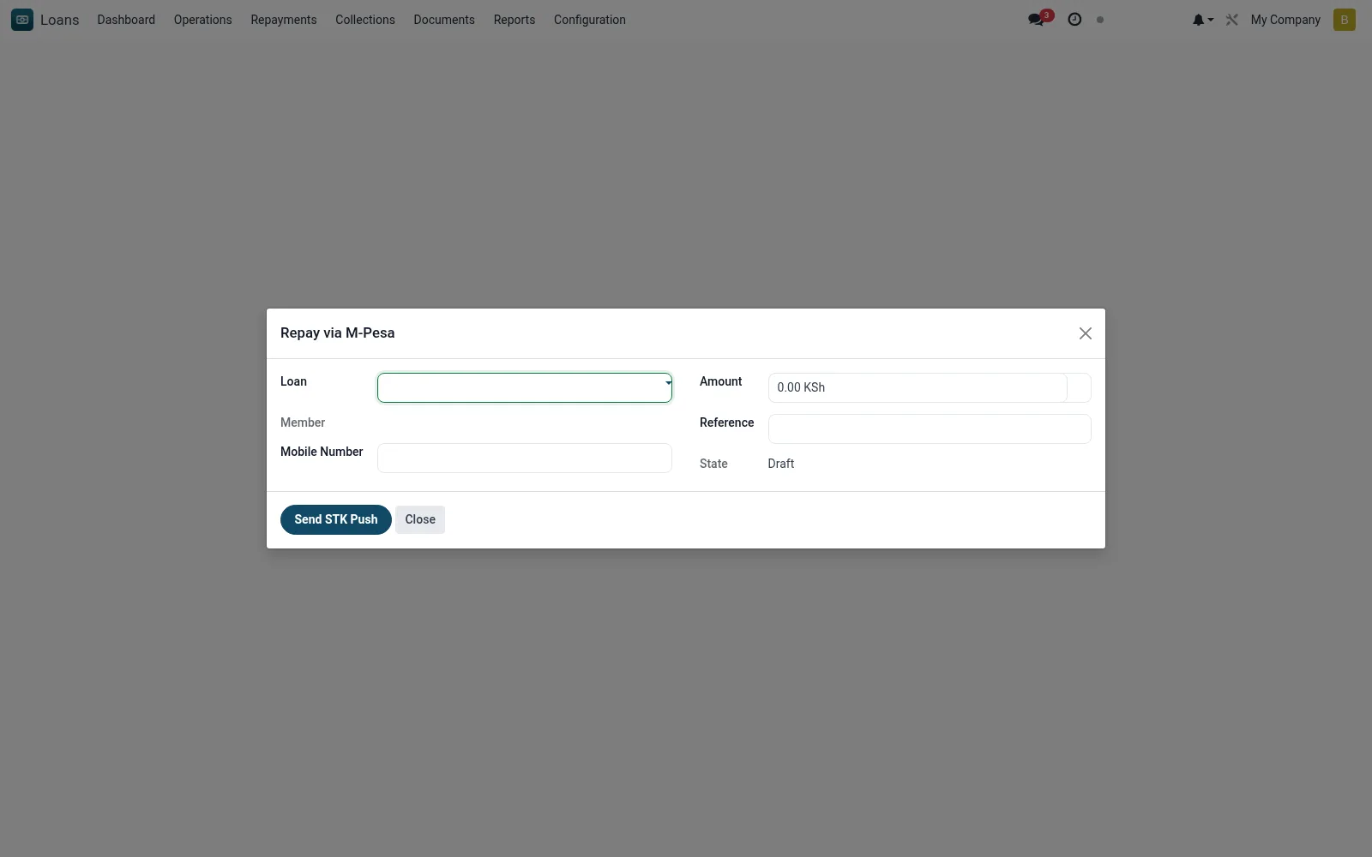
Task: Open the Operations menu
Action: click(203, 20)
